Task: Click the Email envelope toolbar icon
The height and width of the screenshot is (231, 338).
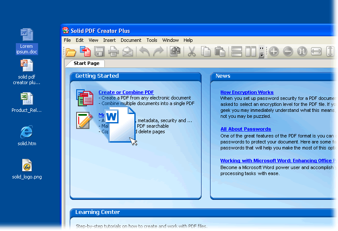Action: (127, 52)
